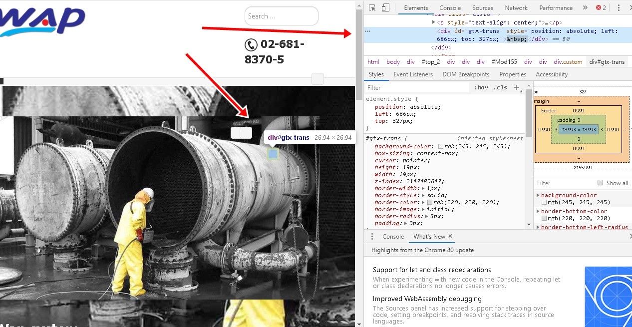
Task: Add a new style rule with plus icon
Action: pos(517,87)
